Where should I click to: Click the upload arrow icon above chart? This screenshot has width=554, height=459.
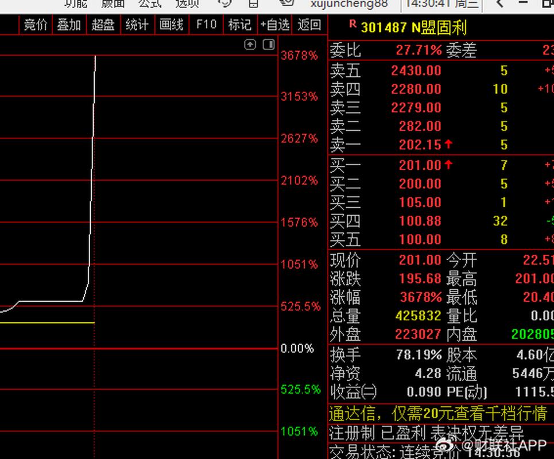[x=250, y=45]
